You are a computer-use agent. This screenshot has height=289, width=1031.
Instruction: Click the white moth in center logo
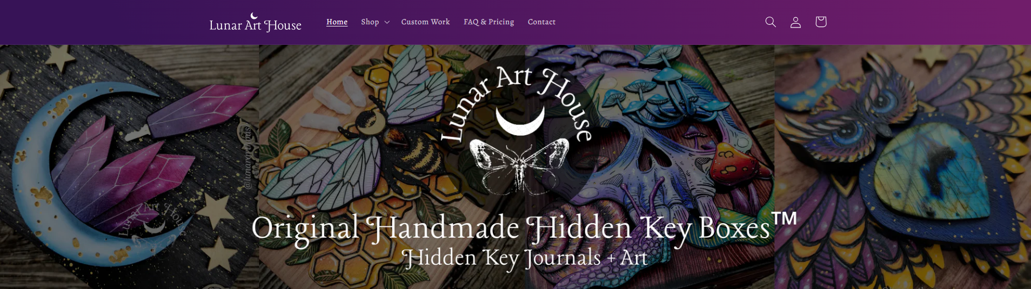coord(519,164)
